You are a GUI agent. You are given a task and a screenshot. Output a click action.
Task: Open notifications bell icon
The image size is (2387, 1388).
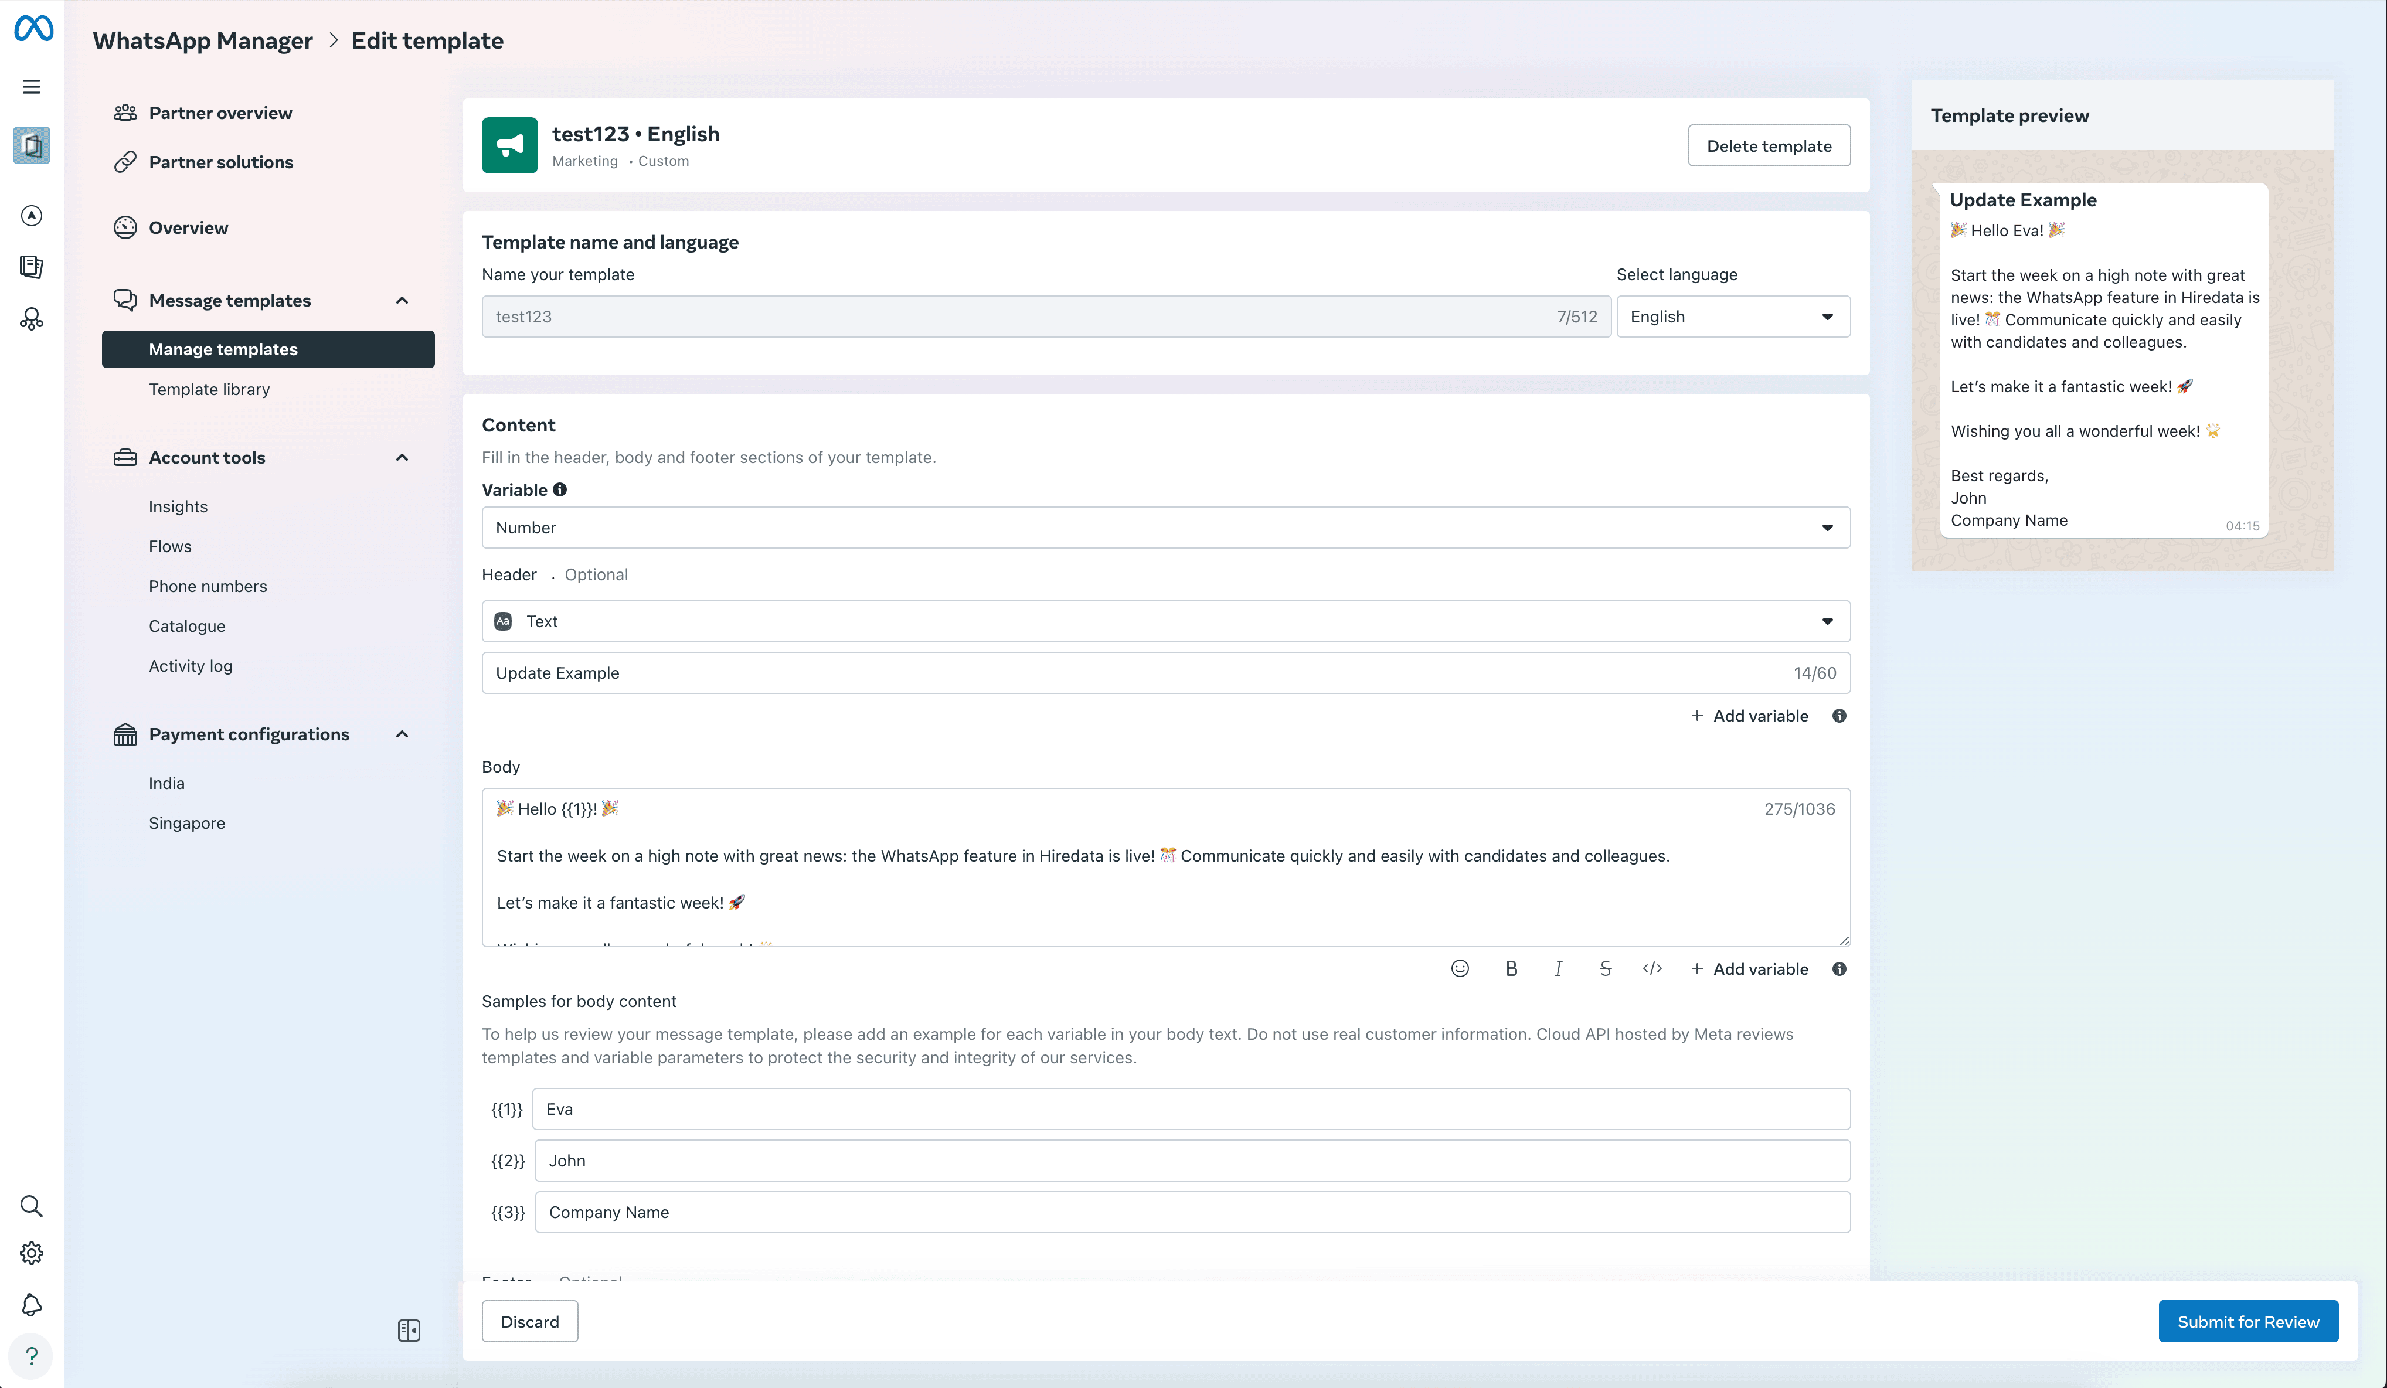[x=31, y=1305]
